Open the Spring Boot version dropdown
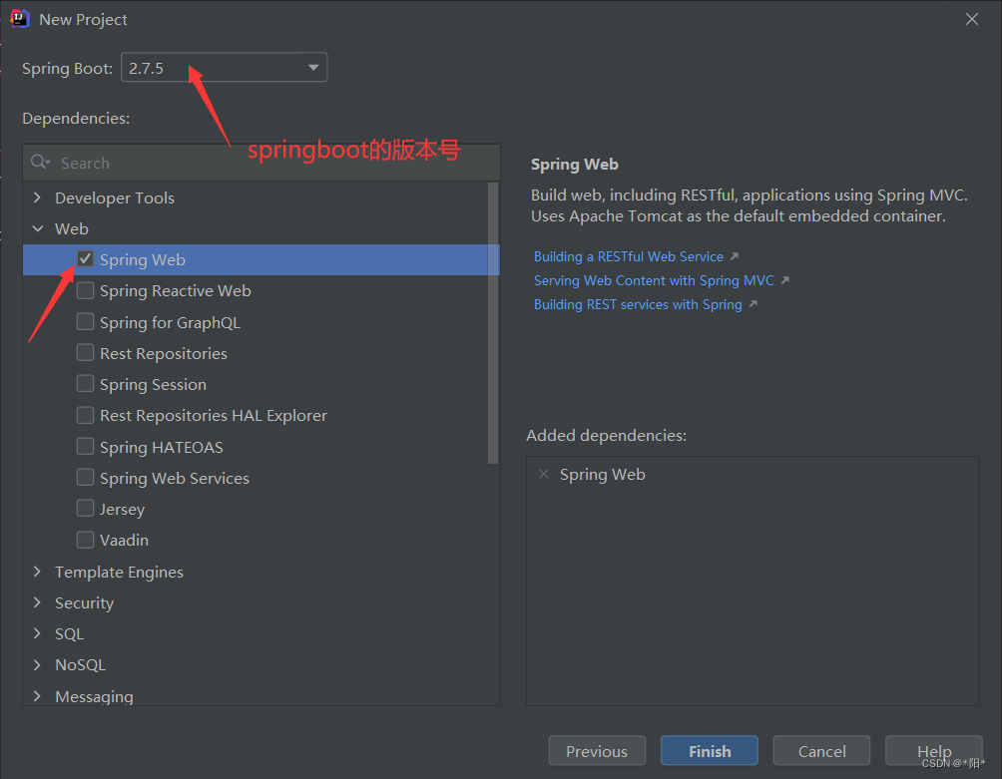The height and width of the screenshot is (779, 1002). [x=313, y=68]
